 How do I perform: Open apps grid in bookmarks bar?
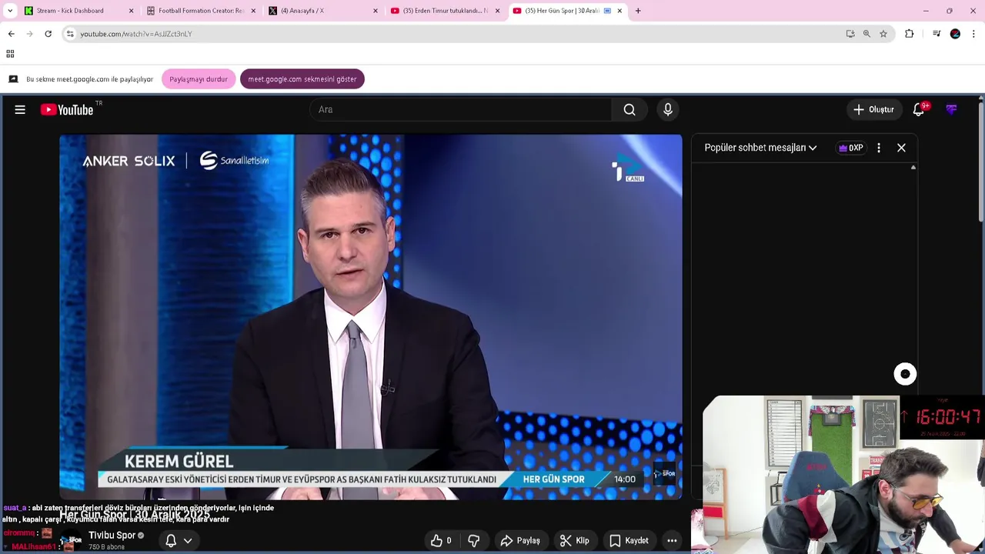point(10,54)
